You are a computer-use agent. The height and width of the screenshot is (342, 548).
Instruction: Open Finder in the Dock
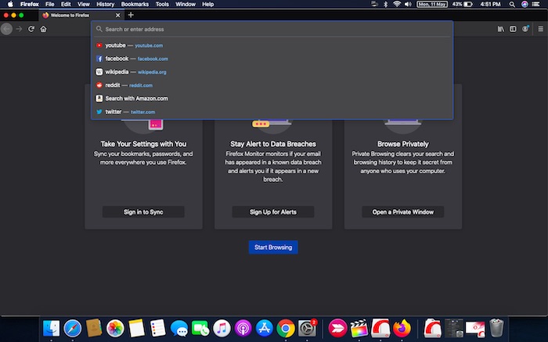coord(51,329)
